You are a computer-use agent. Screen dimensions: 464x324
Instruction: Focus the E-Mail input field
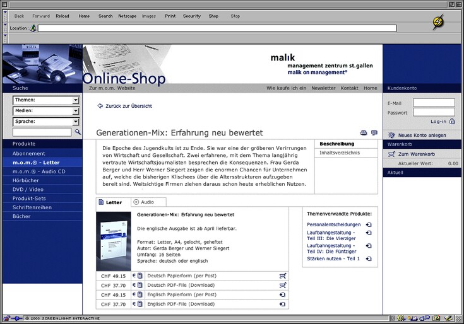point(434,103)
